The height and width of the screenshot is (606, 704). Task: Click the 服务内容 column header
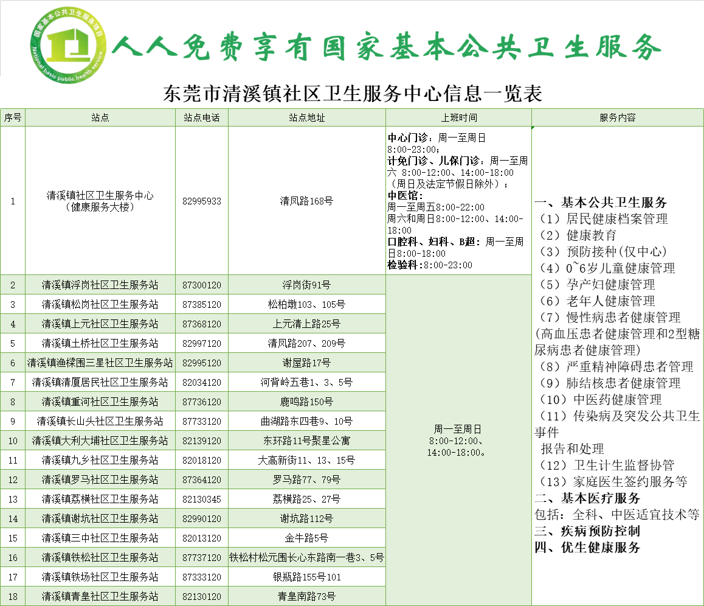(617, 117)
